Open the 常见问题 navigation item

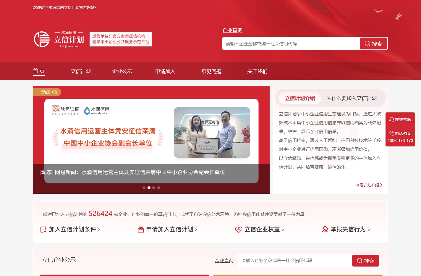(211, 71)
